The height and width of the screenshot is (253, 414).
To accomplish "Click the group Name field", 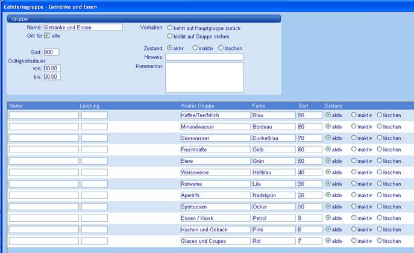I will click(x=83, y=27).
